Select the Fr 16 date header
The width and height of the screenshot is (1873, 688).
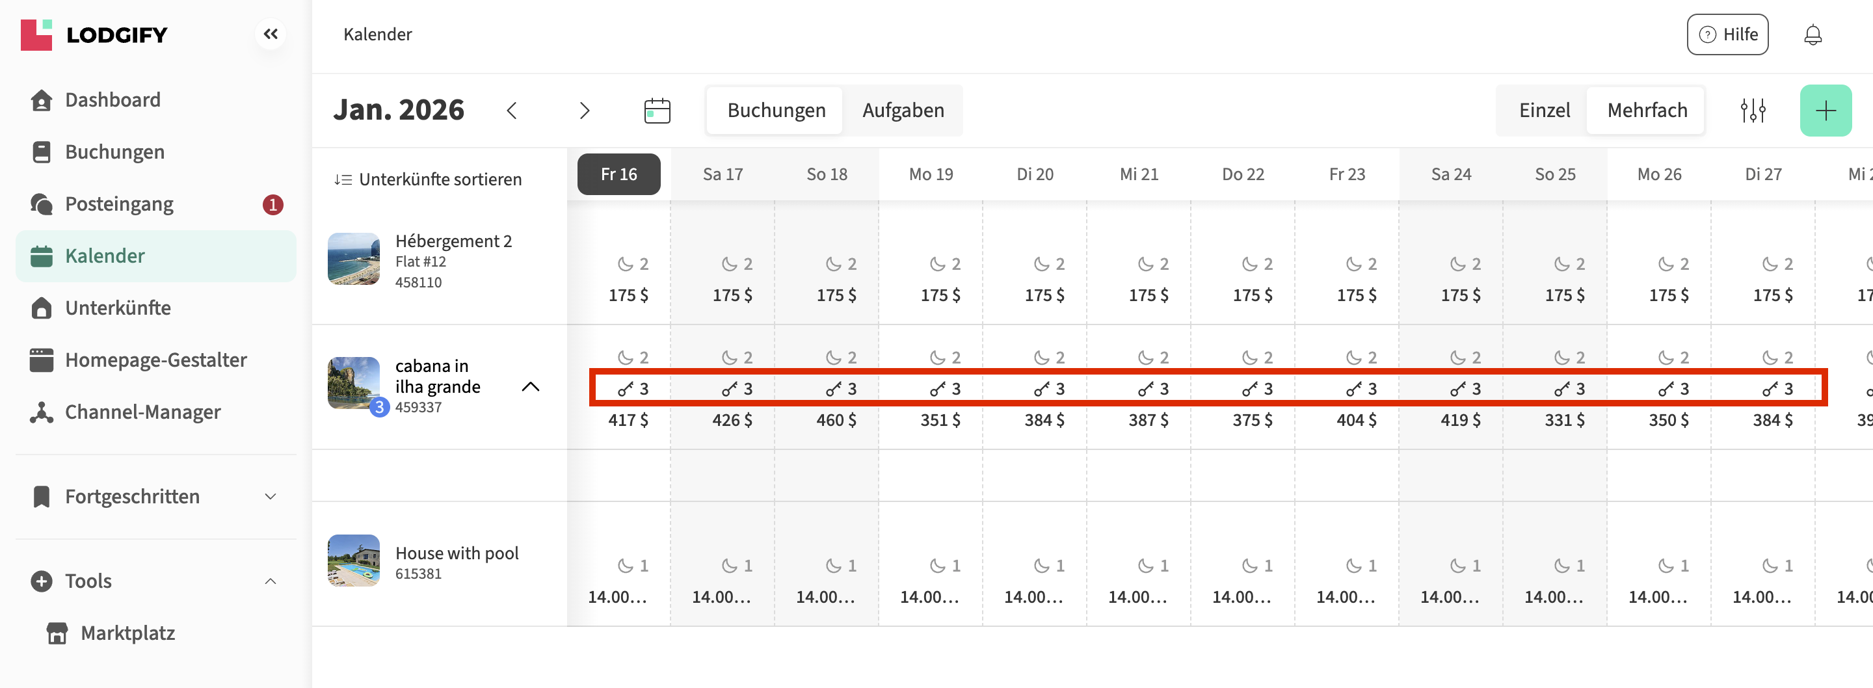(x=618, y=174)
